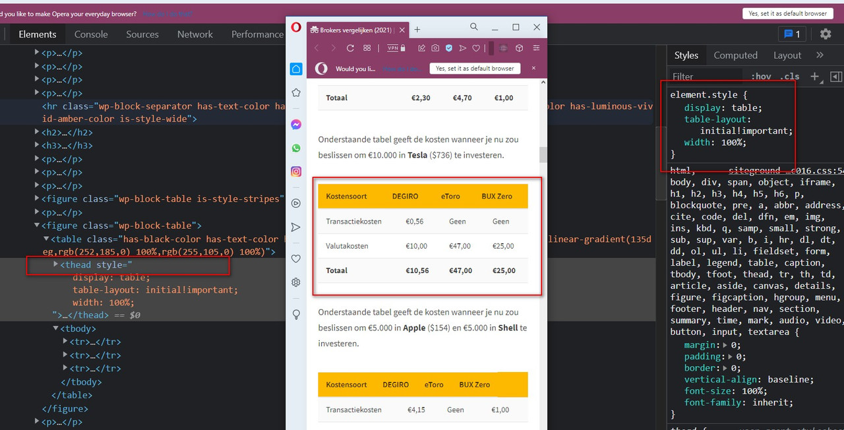The height and width of the screenshot is (430, 844).
Task: Add new style rule with plus icon
Action: click(815, 77)
